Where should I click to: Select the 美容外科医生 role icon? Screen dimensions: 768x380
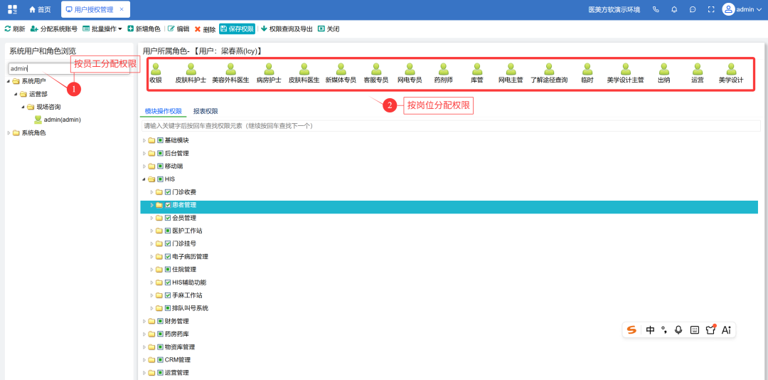[230, 68]
